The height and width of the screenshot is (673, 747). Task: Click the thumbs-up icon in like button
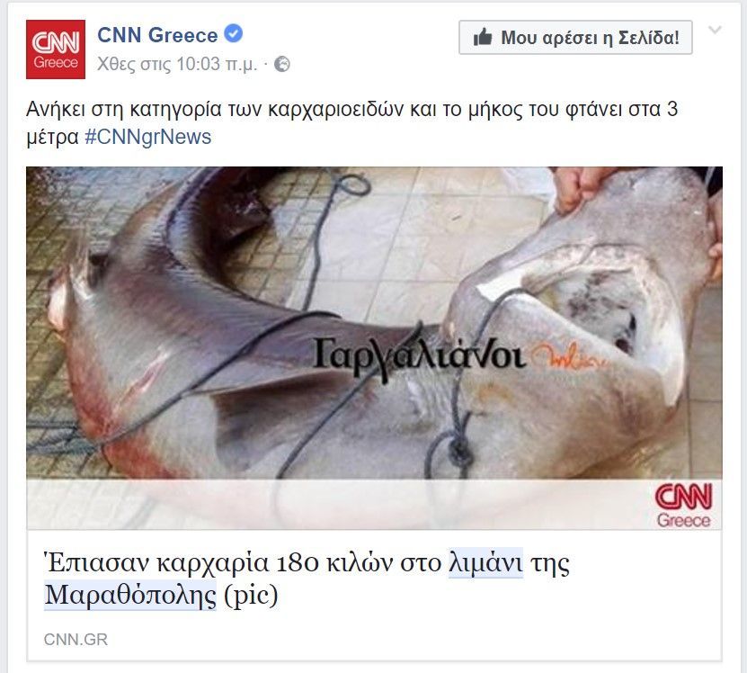483,37
